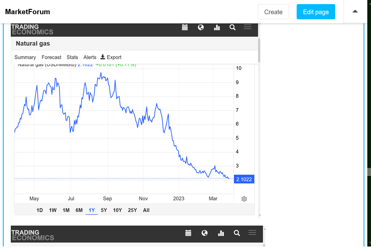Viewport: 371px width, 249px height.
Task: Select the Summary tab
Action: click(25, 57)
